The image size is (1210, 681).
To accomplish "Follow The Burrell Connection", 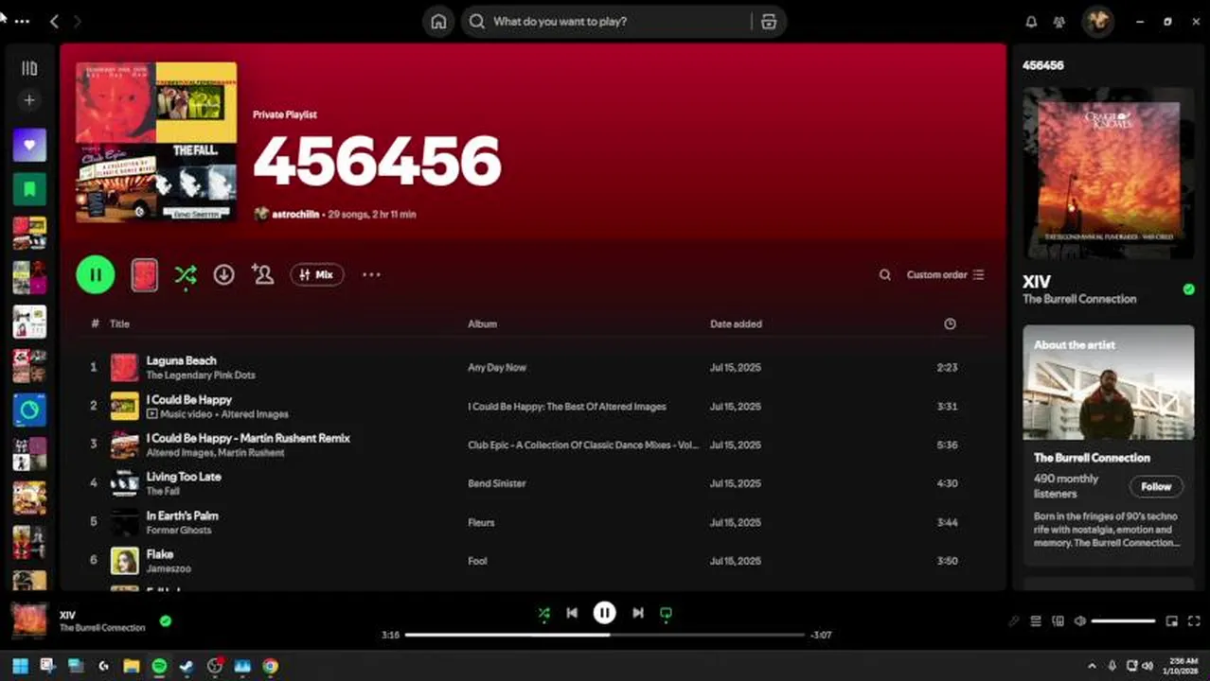I will (1155, 486).
